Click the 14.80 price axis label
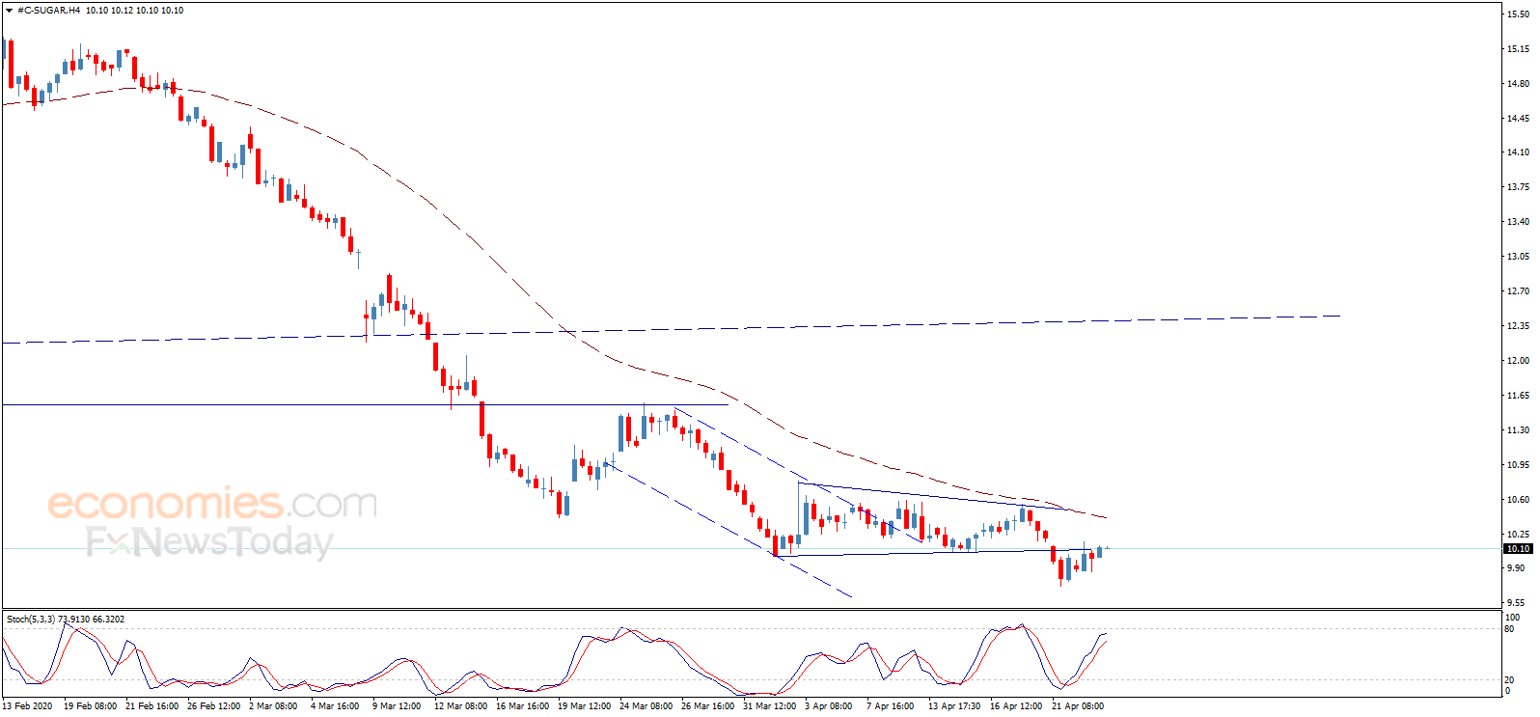The height and width of the screenshot is (717, 1540). tap(1518, 84)
